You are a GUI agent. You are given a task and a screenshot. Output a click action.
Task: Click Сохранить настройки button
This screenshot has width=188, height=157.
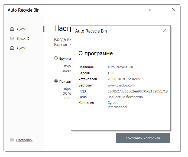tap(143, 138)
